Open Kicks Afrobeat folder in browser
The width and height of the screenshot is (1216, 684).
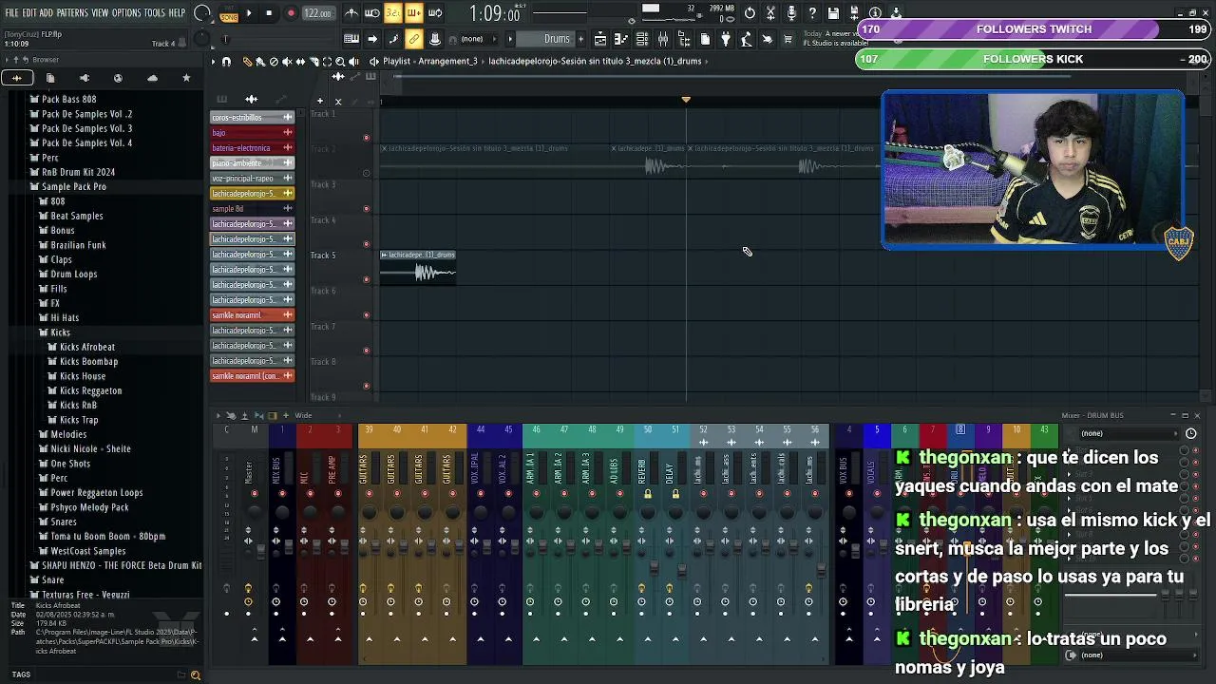87,348
